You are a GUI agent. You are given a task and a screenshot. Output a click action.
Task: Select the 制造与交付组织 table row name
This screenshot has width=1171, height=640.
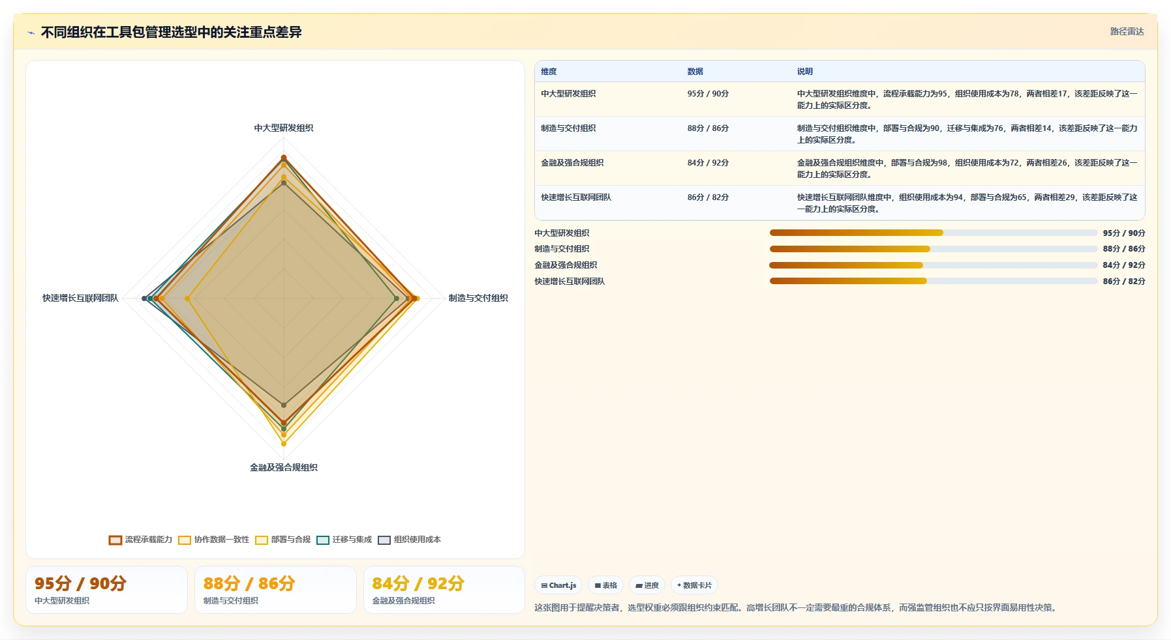568,128
